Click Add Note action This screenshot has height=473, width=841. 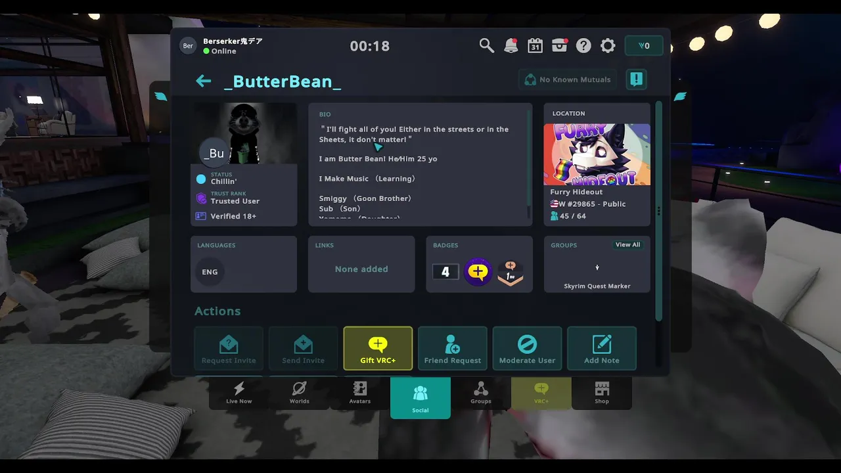pos(602,348)
